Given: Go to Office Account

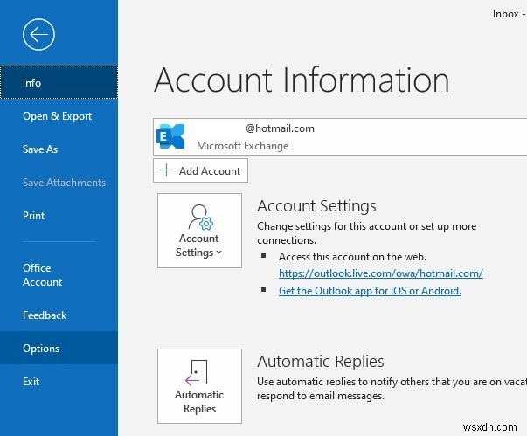Looking at the screenshot, I should (59, 274).
